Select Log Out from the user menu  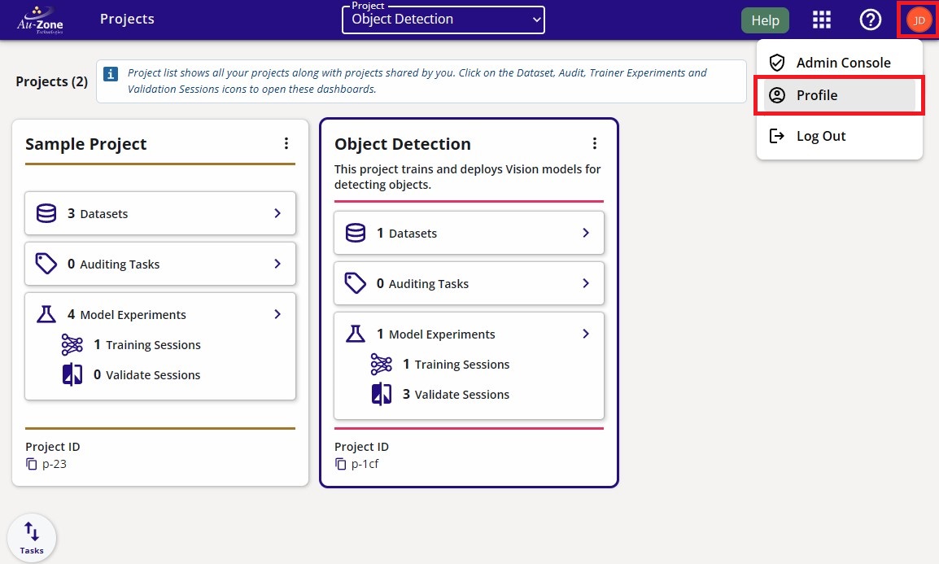tap(820, 136)
